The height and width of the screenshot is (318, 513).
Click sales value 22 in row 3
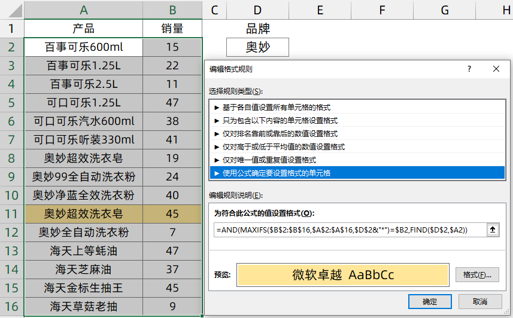pyautogui.click(x=172, y=66)
